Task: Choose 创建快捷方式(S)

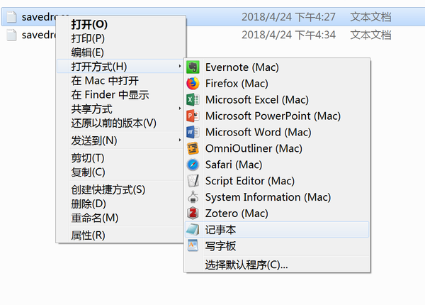Action: pos(120,189)
